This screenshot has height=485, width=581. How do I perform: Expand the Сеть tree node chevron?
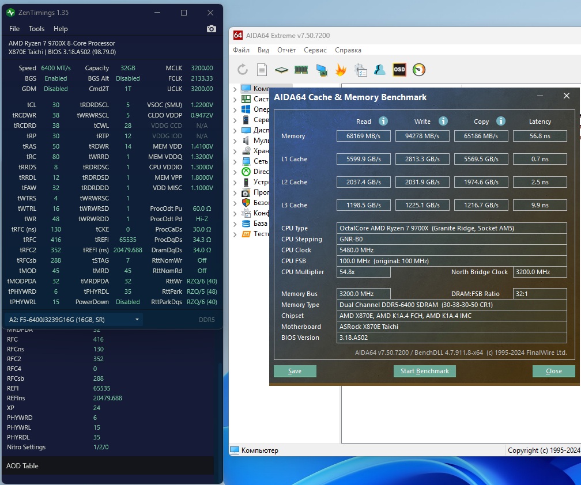[x=235, y=161]
